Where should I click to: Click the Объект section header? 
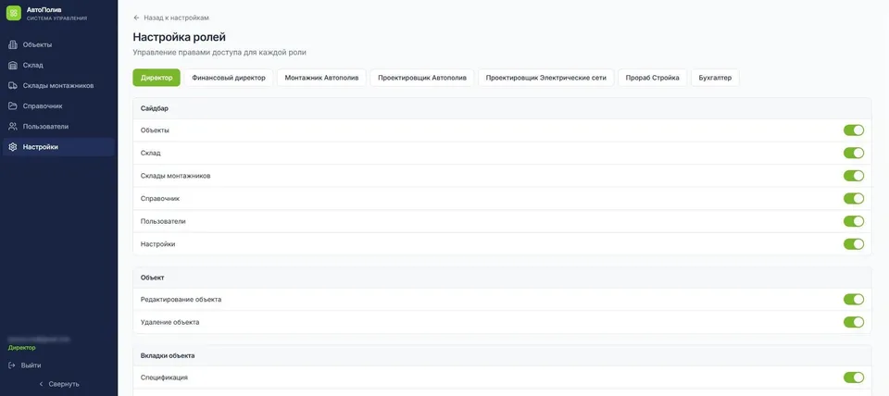[502, 278]
